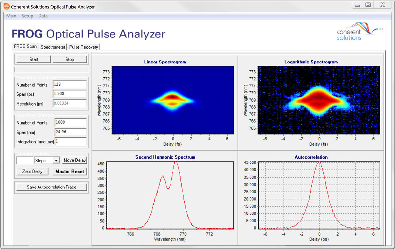Image resolution: width=395 pixels, height=249 pixels.
Task: Click Save Autocorrelation Trace button
Action: pyautogui.click(x=51, y=187)
